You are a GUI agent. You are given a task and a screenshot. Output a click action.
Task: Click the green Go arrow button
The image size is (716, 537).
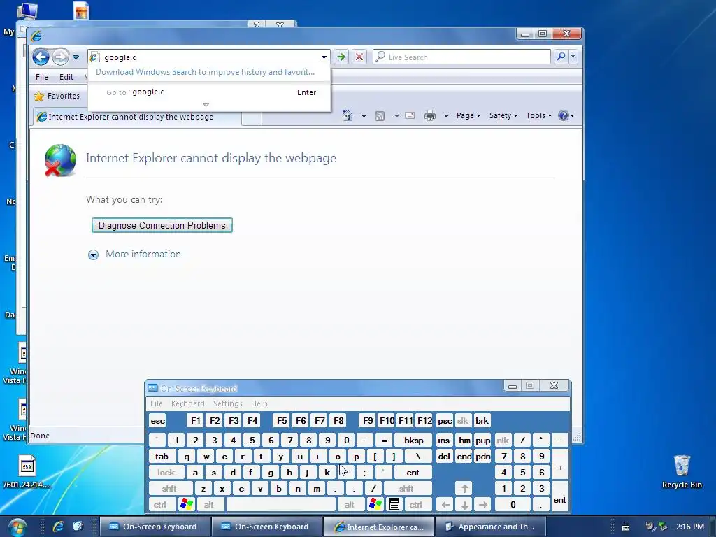point(341,57)
